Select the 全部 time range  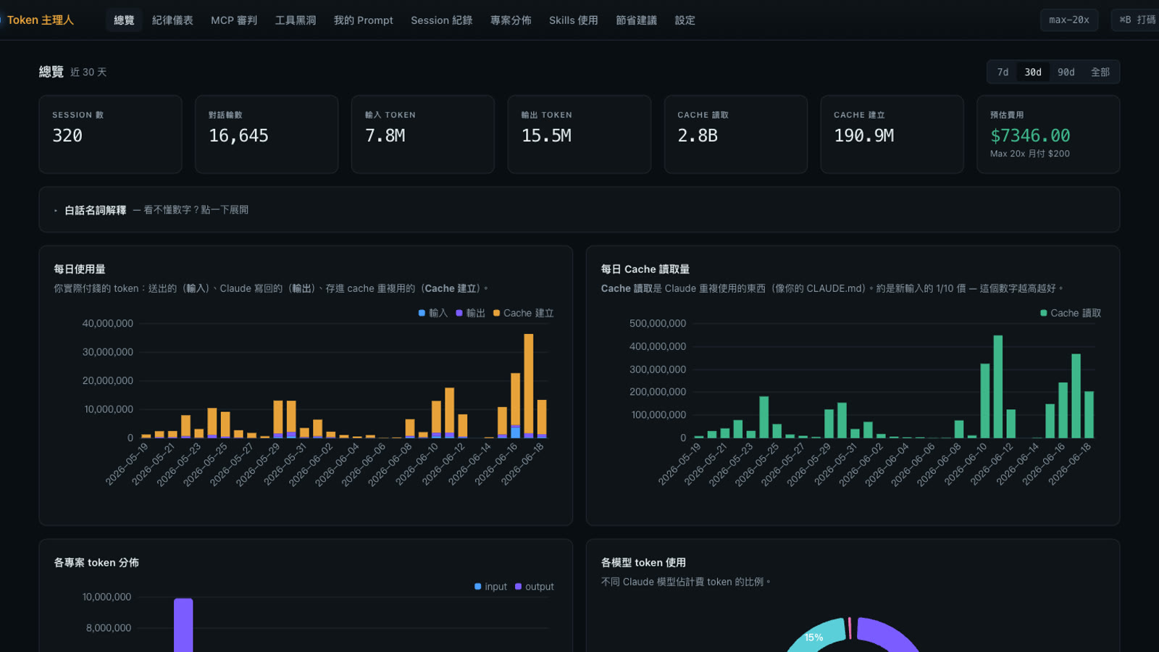point(1100,72)
